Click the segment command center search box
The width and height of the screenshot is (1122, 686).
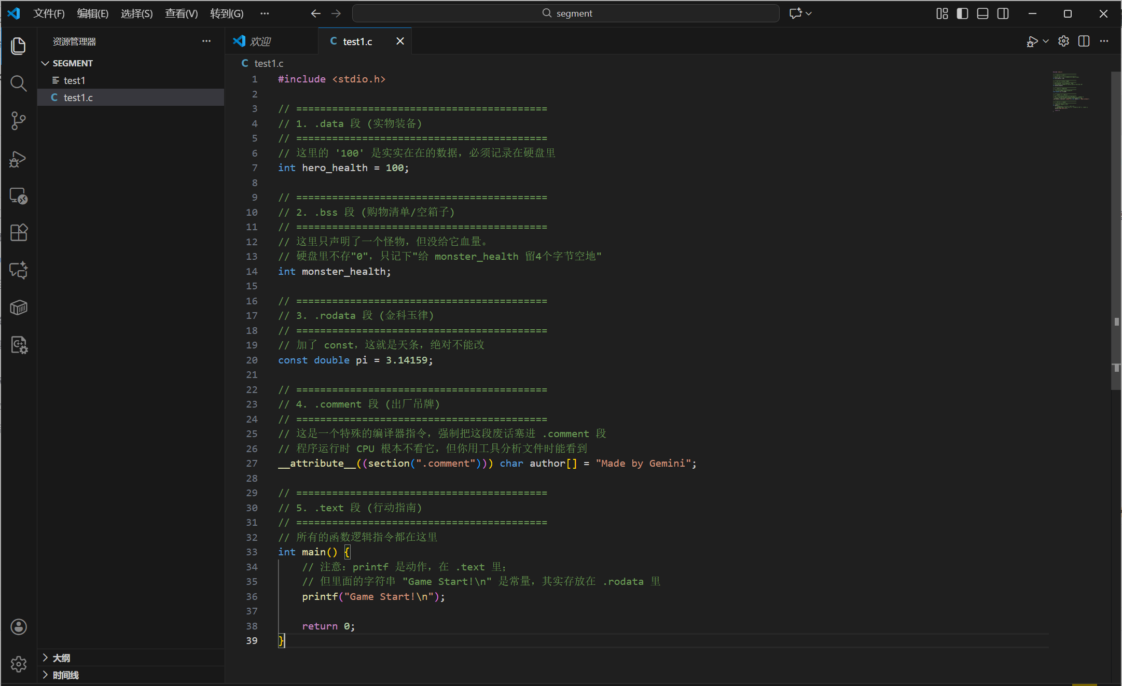(x=566, y=13)
